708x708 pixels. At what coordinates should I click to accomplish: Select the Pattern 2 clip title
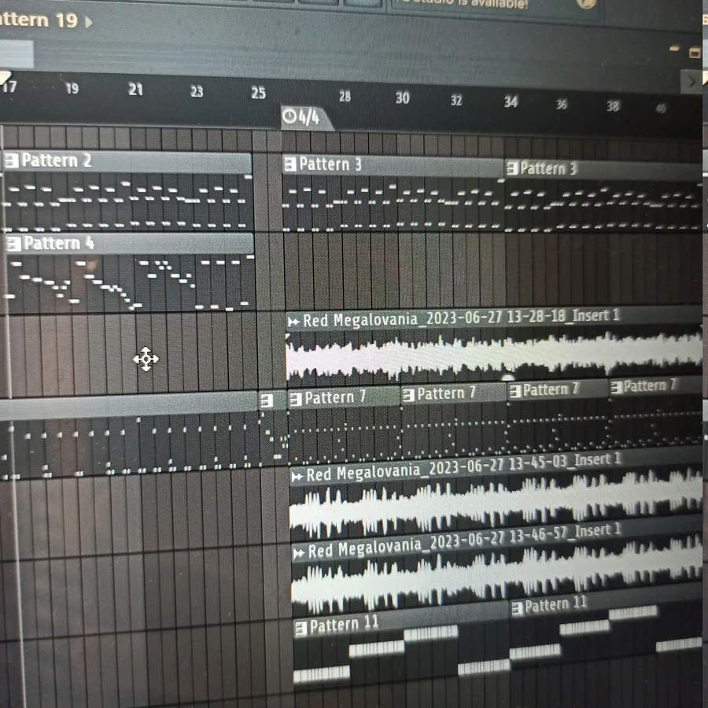coord(57,160)
